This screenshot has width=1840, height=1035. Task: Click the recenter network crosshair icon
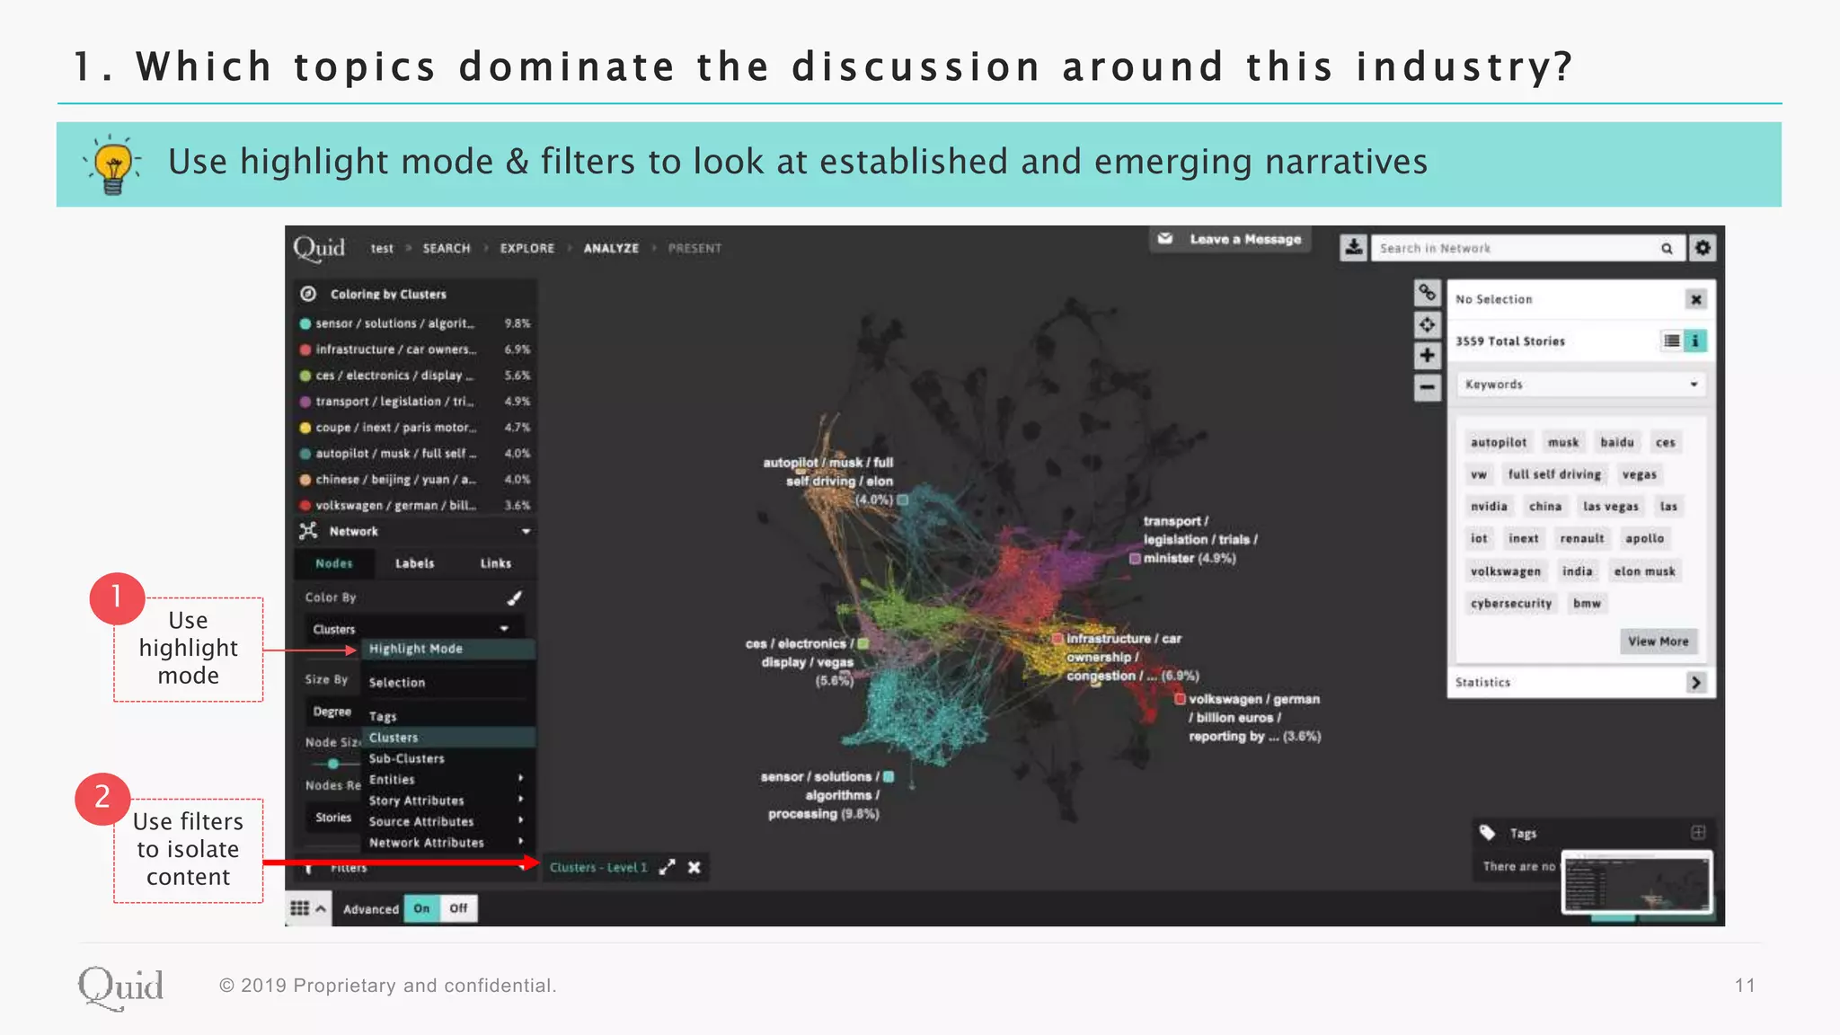(x=1427, y=324)
